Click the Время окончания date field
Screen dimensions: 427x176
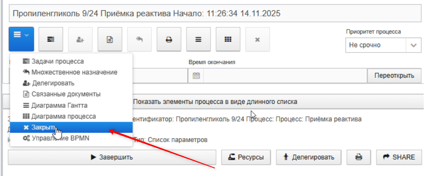(285, 76)
